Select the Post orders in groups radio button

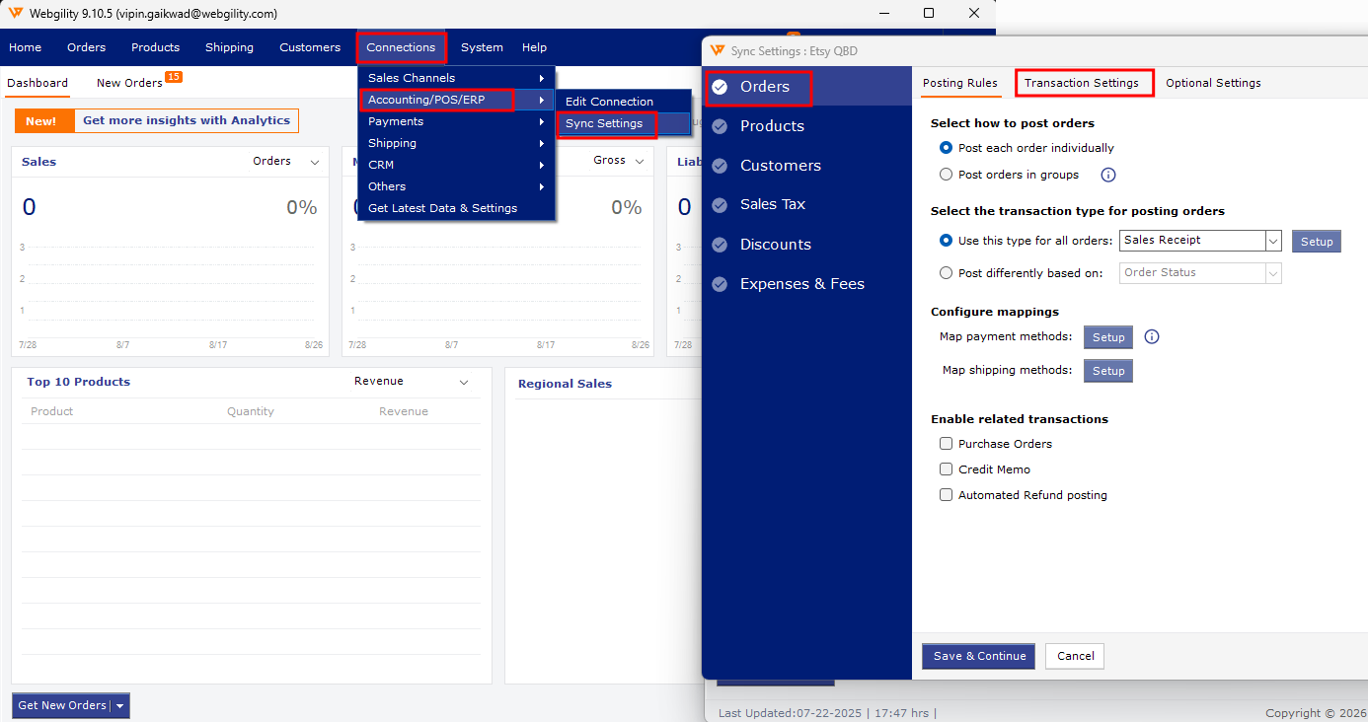(947, 175)
